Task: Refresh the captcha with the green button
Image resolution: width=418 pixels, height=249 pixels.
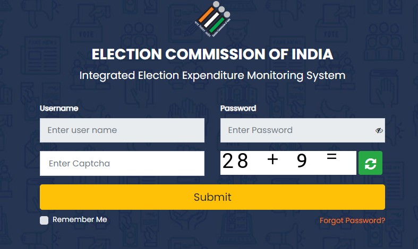Action: (x=370, y=163)
